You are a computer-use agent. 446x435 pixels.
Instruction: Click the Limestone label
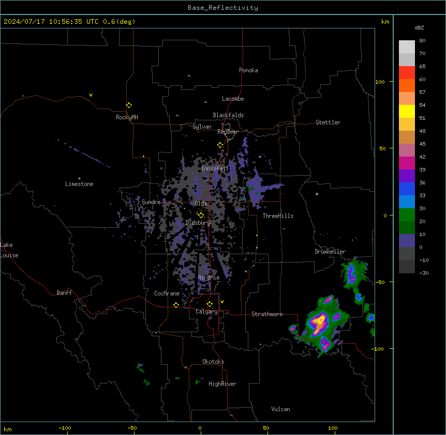[79, 184]
